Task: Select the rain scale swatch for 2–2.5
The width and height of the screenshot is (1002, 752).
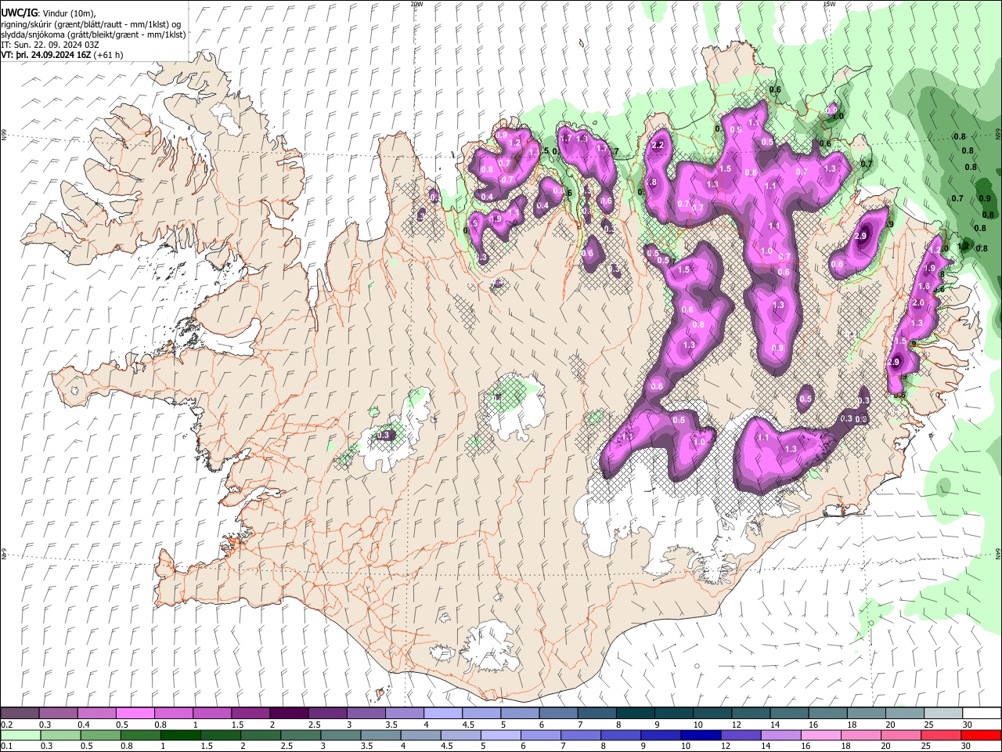Action: point(261,735)
